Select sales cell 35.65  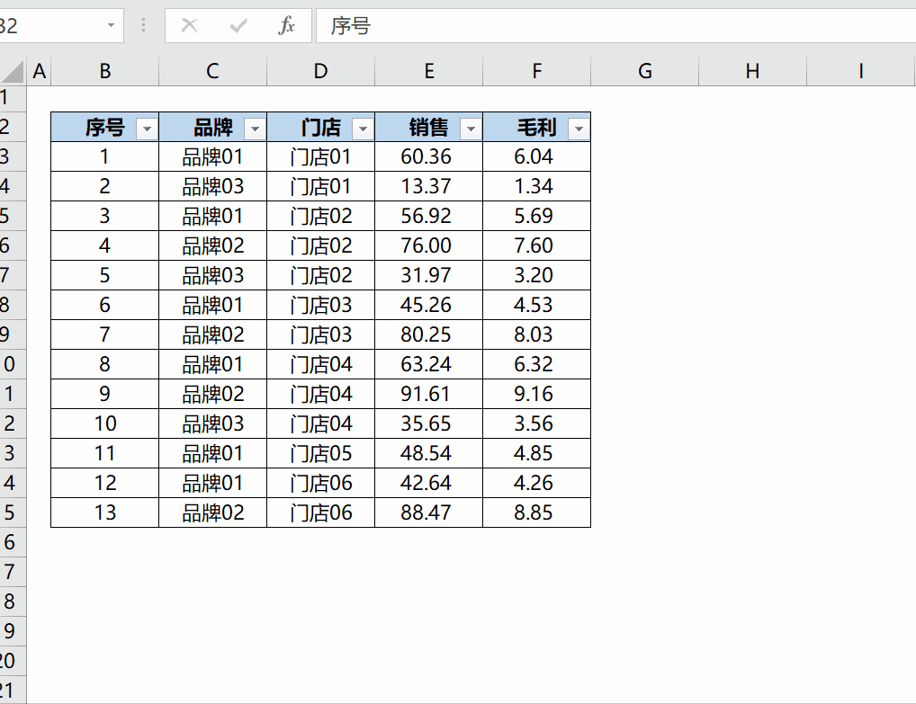pos(429,423)
